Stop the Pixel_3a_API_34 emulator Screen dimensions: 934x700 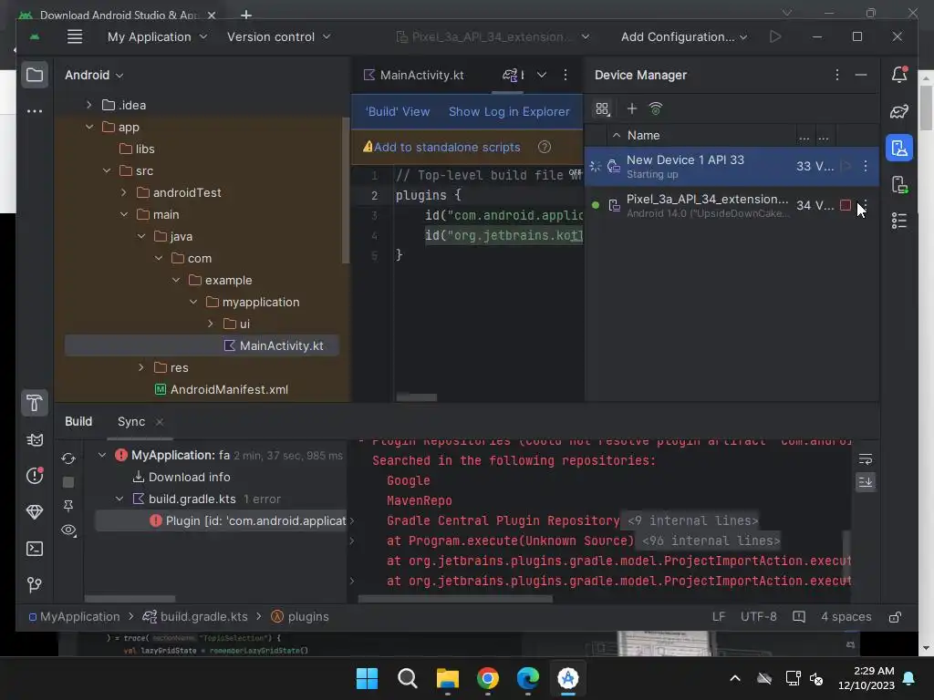pyautogui.click(x=846, y=205)
